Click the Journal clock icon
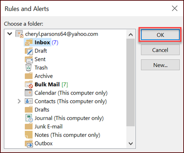The width and height of the screenshot is (184, 153). tap(29, 118)
